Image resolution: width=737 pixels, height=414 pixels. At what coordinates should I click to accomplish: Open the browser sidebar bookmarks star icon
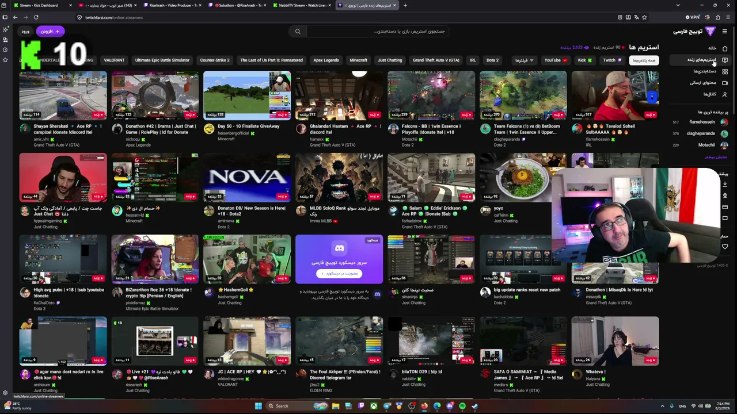5,60
